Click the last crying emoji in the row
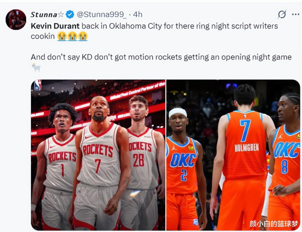The width and height of the screenshot is (302, 232). (x=83, y=36)
